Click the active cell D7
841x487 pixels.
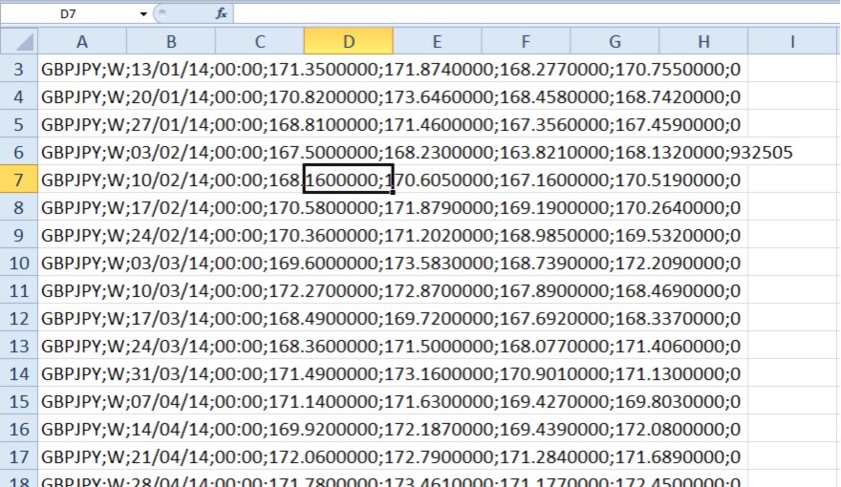pos(348,180)
